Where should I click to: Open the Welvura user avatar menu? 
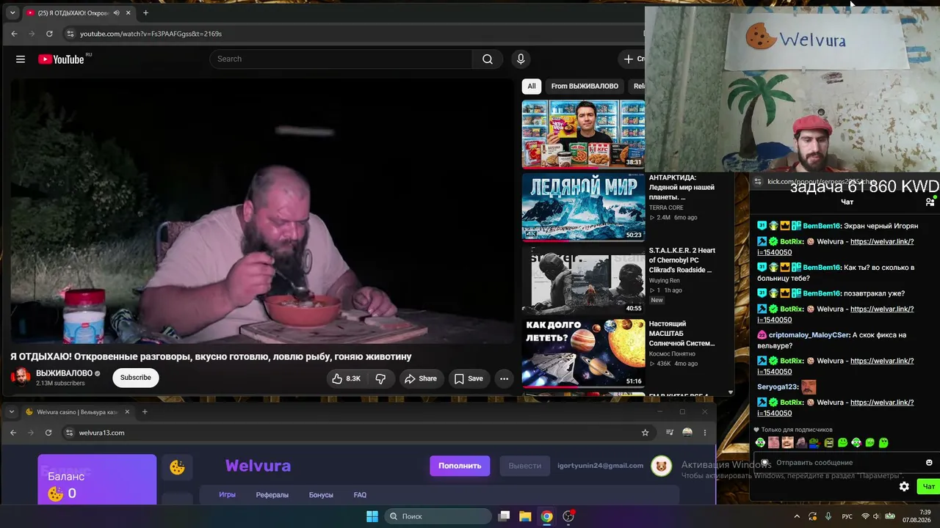point(662,466)
